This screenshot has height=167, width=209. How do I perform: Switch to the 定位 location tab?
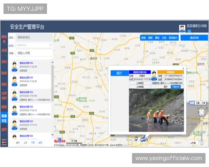coord(4,62)
